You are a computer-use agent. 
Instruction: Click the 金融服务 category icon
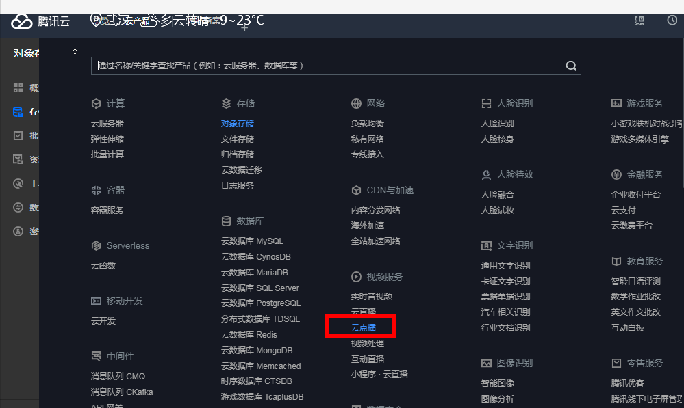tap(616, 174)
